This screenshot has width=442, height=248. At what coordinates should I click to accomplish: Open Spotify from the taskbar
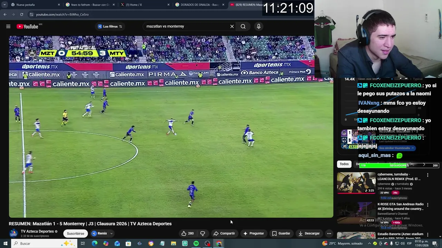click(196, 244)
